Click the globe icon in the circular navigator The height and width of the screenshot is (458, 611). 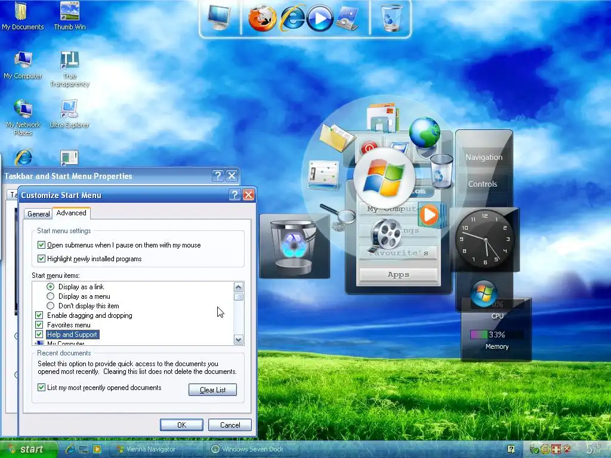click(x=424, y=132)
